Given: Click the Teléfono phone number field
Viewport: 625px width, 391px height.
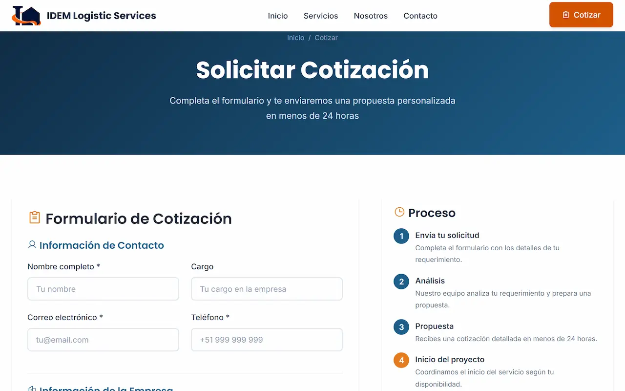Looking at the screenshot, I should 267,340.
